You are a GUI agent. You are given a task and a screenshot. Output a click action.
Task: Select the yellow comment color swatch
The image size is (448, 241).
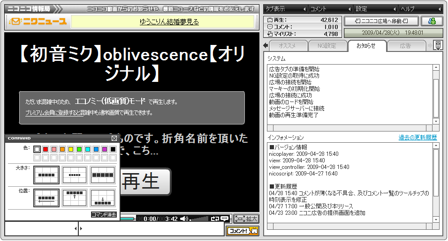click(x=71, y=149)
